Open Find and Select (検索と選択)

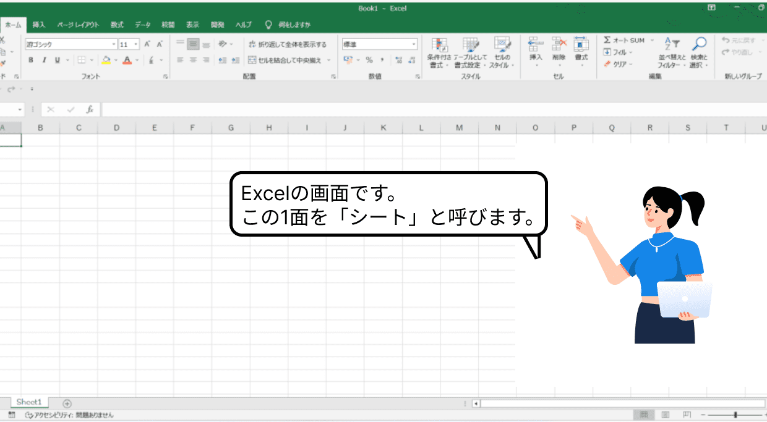(x=700, y=53)
